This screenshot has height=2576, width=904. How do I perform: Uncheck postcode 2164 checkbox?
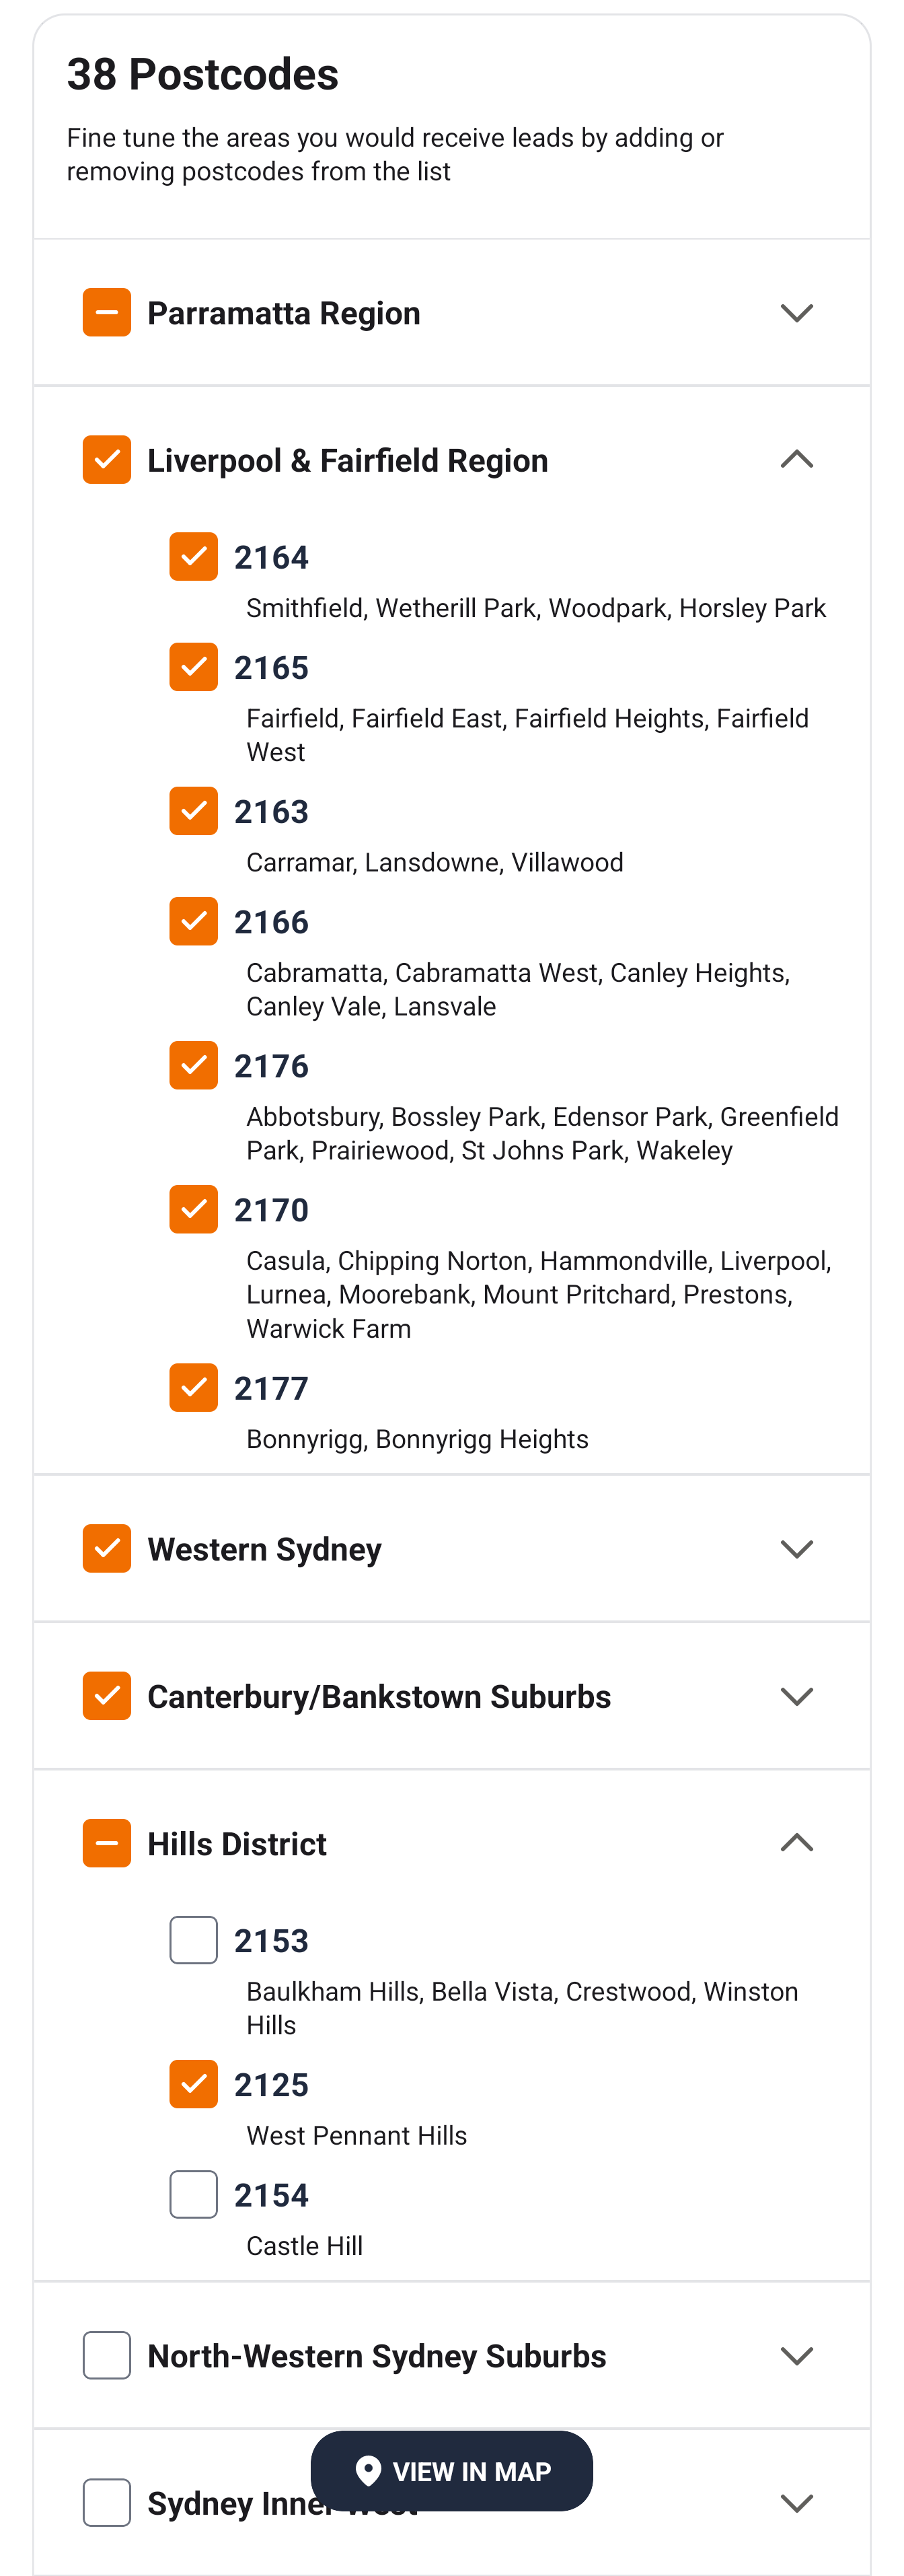pyautogui.click(x=194, y=557)
